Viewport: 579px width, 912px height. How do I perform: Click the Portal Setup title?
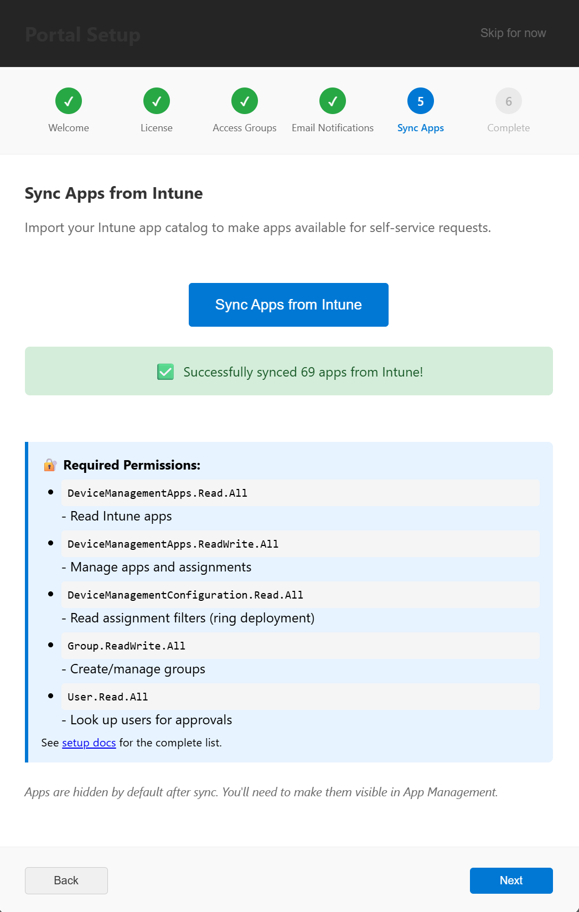coord(82,35)
